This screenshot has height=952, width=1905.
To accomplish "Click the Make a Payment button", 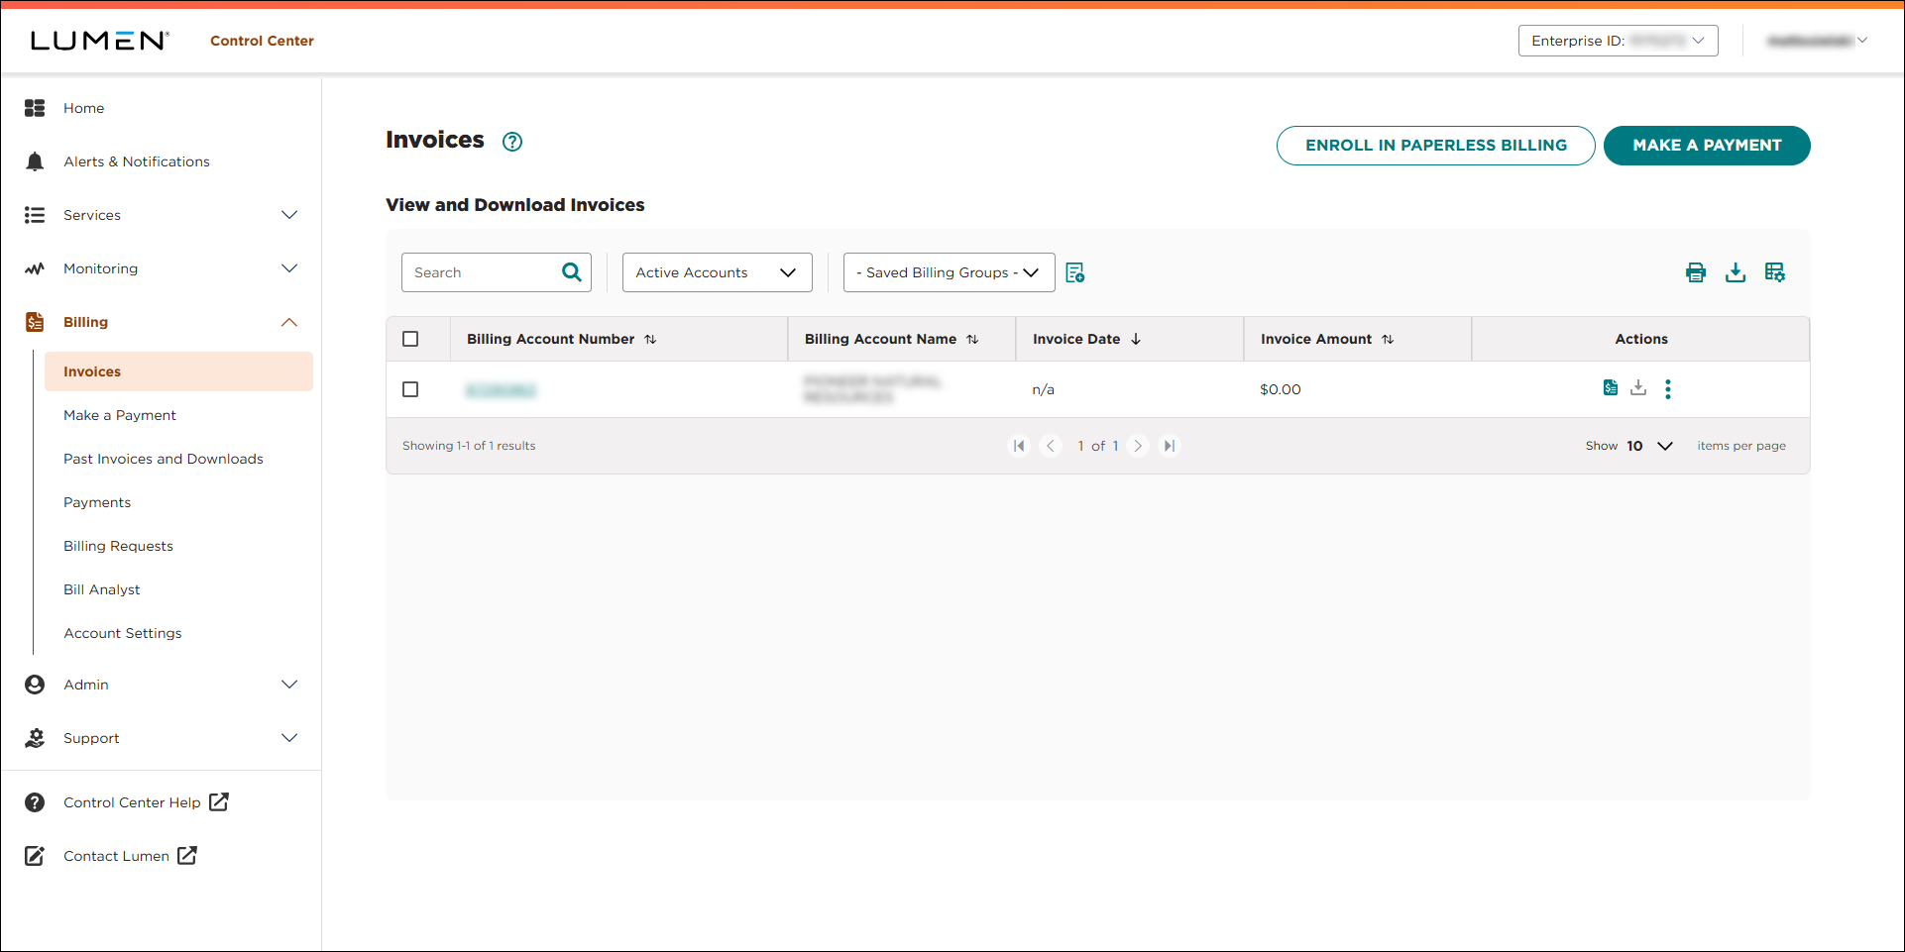I will point(1706,146).
